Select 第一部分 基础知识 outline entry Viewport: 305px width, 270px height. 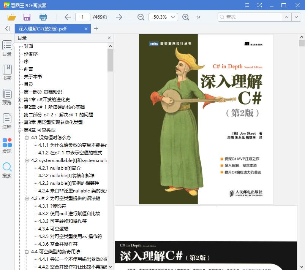43,92
